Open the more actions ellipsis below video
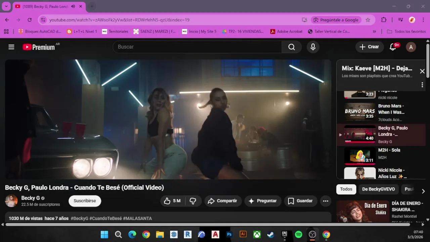Image resolution: width=430 pixels, height=242 pixels. pos(326,201)
